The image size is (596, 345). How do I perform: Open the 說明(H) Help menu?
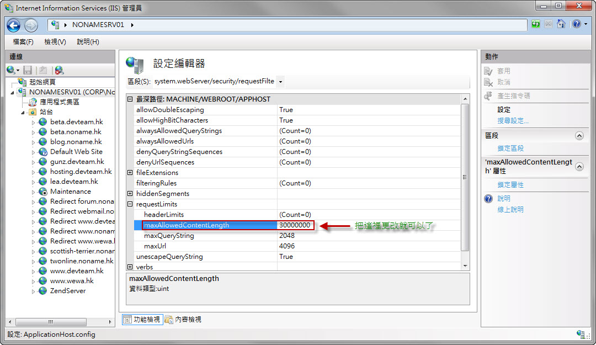(x=88, y=42)
